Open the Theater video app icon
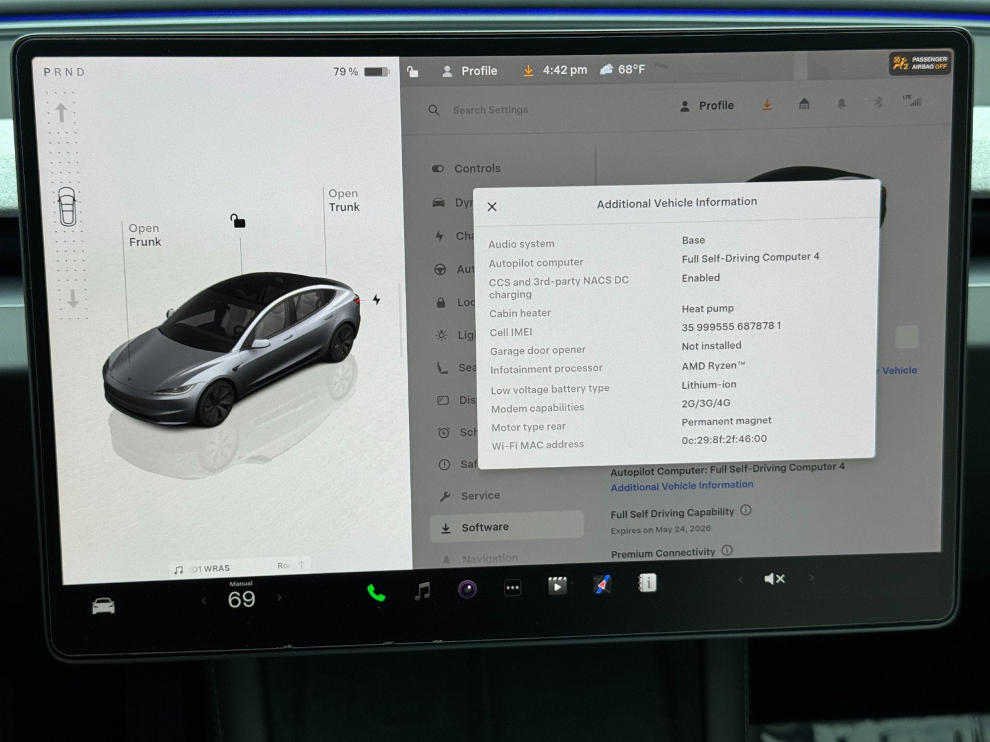 (557, 585)
